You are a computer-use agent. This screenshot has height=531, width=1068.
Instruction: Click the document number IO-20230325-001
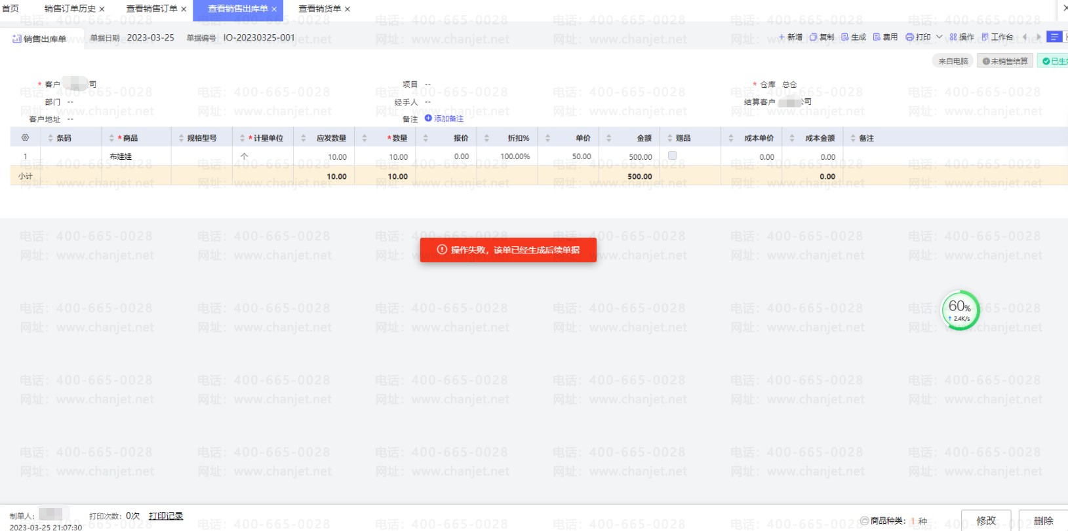259,38
